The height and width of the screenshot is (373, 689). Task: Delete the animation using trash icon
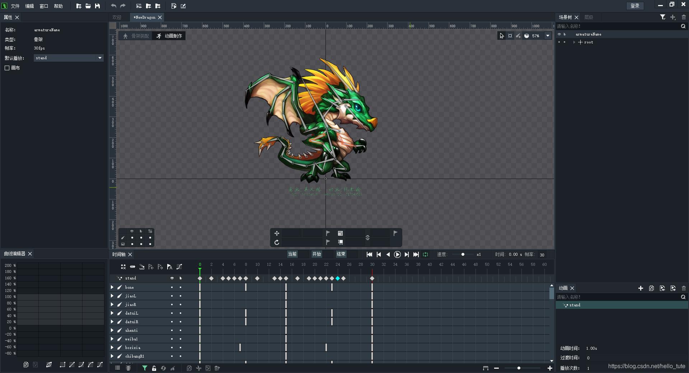[684, 288]
